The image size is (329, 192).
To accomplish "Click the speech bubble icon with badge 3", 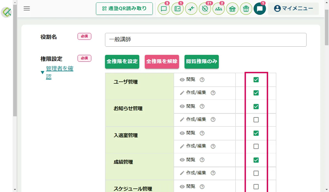I will pyautogui.click(x=164, y=9).
